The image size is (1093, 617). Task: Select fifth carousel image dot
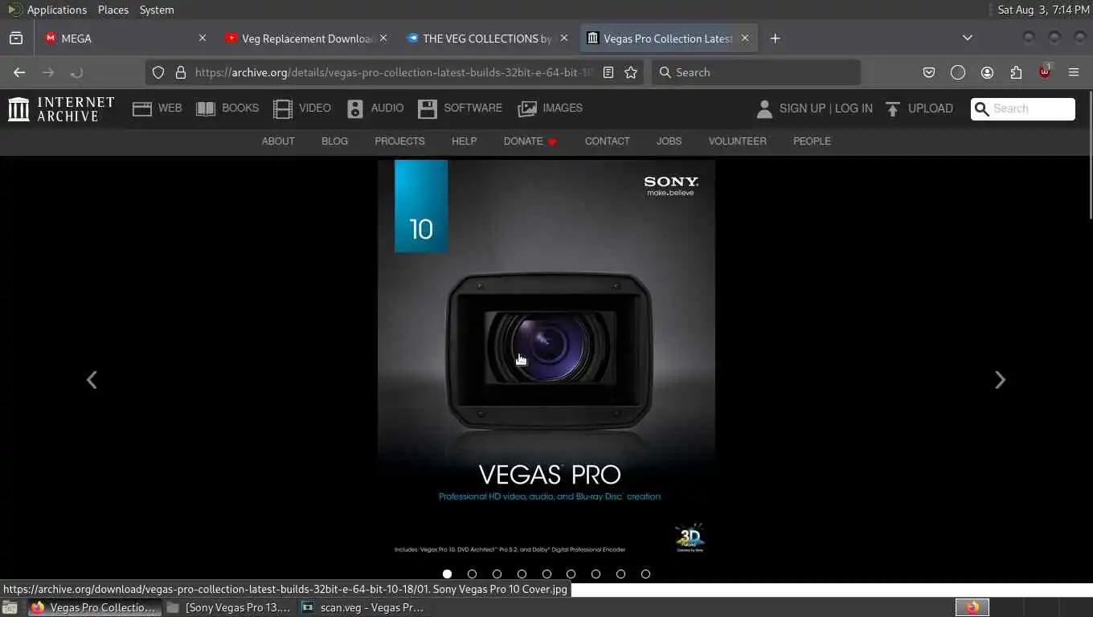click(546, 574)
